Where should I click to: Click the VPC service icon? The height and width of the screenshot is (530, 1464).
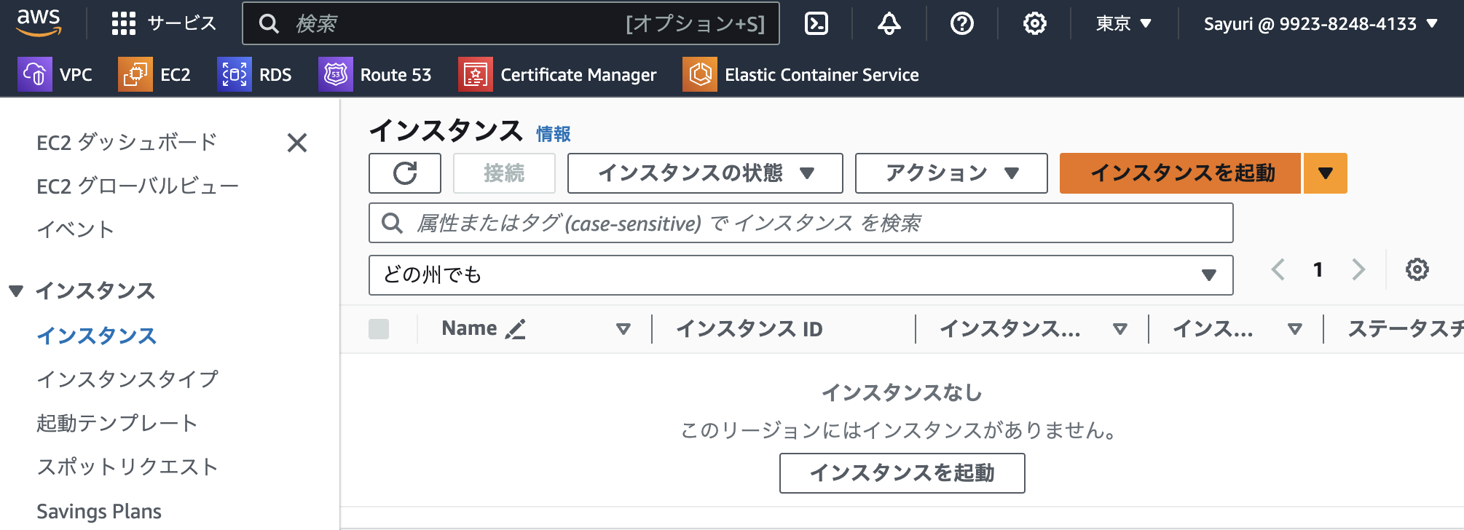[x=34, y=74]
